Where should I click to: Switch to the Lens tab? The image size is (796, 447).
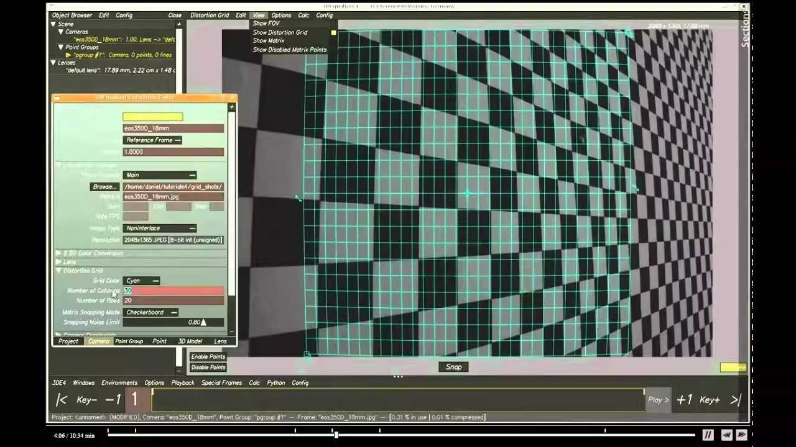coord(220,341)
